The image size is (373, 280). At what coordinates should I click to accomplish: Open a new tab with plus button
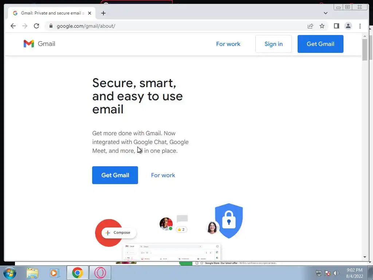point(103,13)
